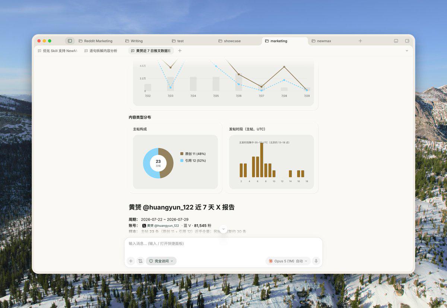Open the Opus 5 (1M) model selector
The width and height of the screenshot is (447, 308).
288,261
